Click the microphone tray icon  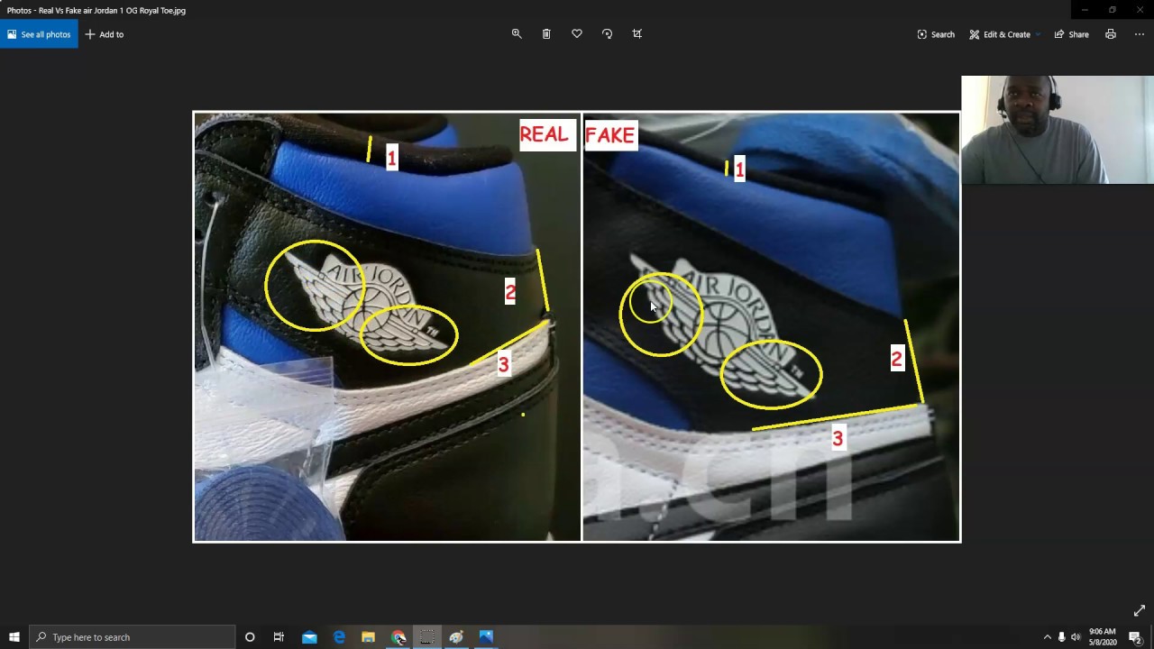(1061, 637)
